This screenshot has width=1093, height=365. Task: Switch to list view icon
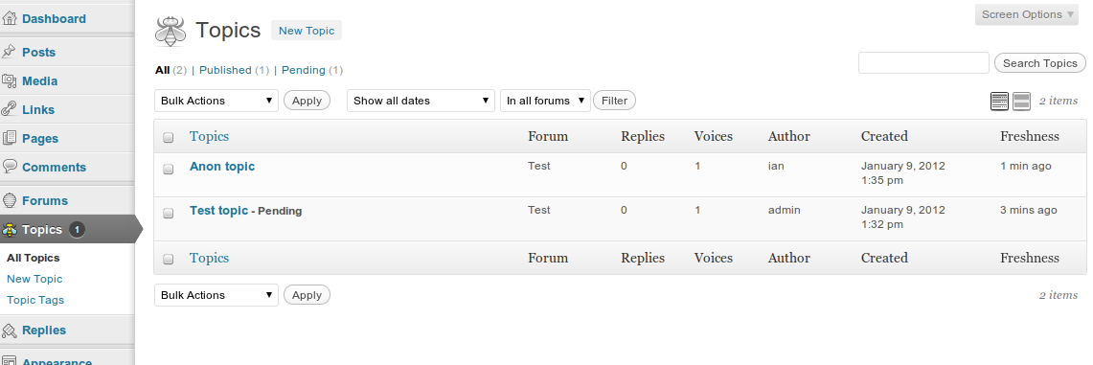(x=999, y=101)
